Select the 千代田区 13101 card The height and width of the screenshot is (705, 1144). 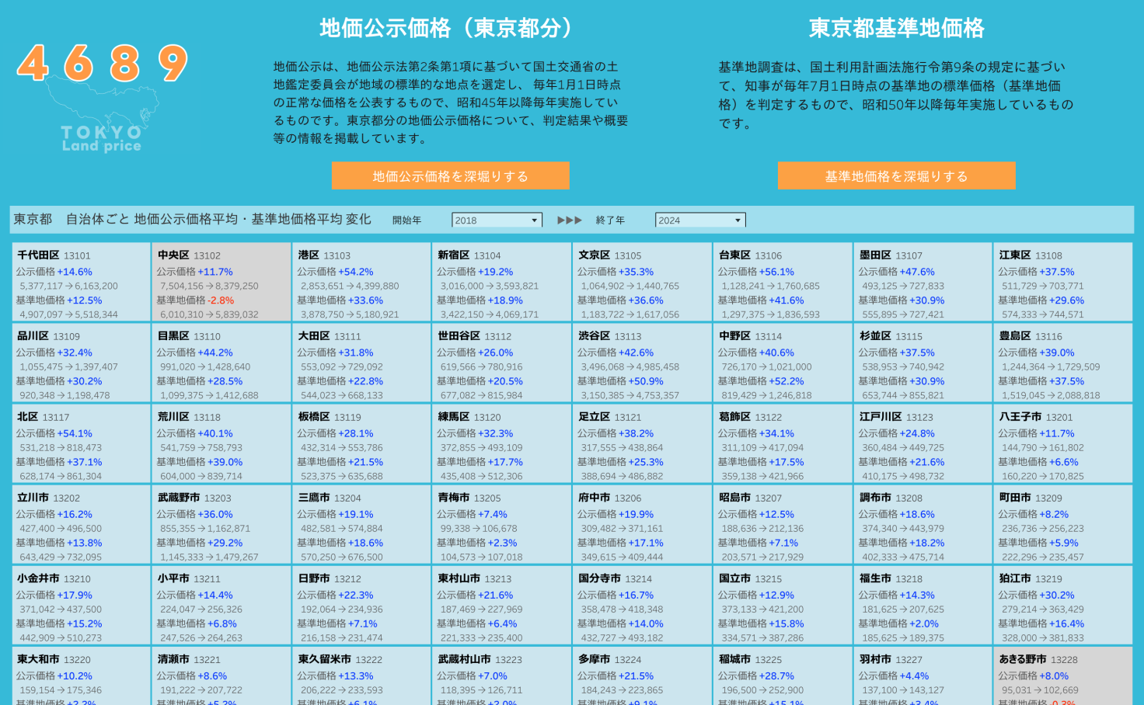tap(82, 282)
